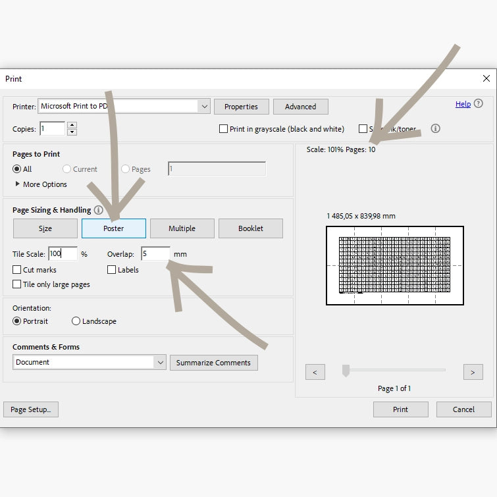Go to the previous preview page arrow
Viewport: 497px width, 497px height.
[x=315, y=372]
